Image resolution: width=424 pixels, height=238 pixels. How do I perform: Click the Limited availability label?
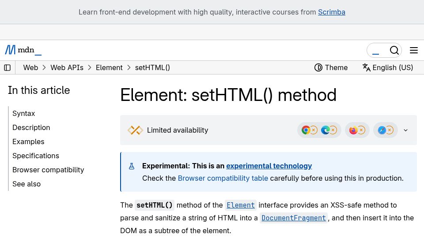tap(178, 130)
